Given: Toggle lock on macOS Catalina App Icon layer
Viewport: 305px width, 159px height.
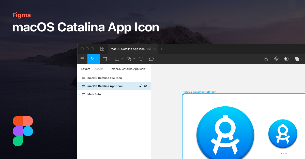Looking at the screenshot, I should 141,86.
